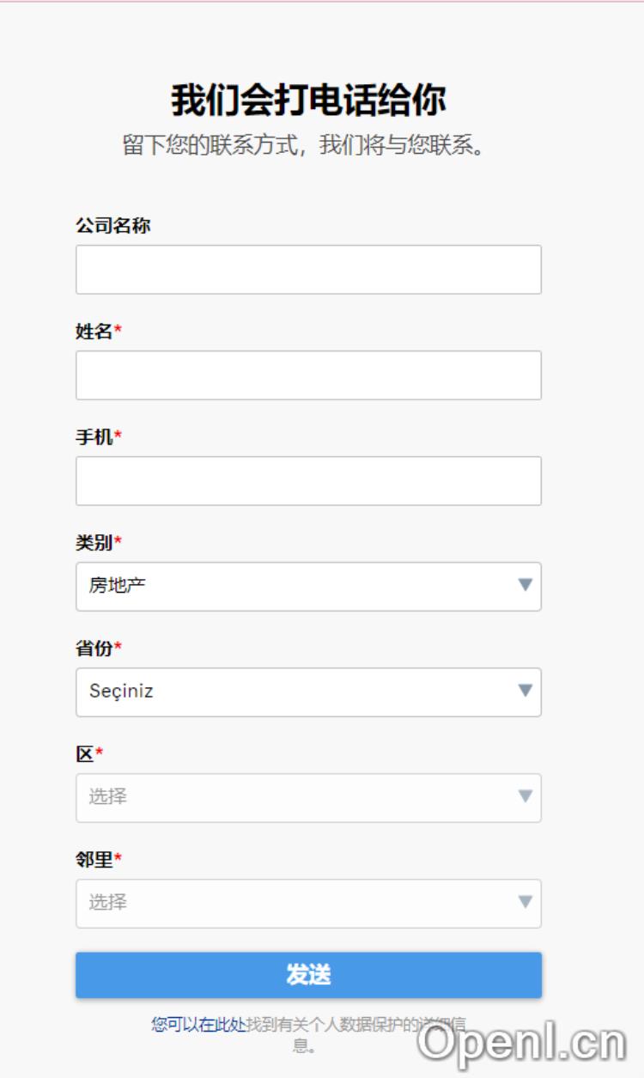Viewport: 644px width, 1078px height.
Task: Click the 公司名称 field label
Action: (x=113, y=226)
